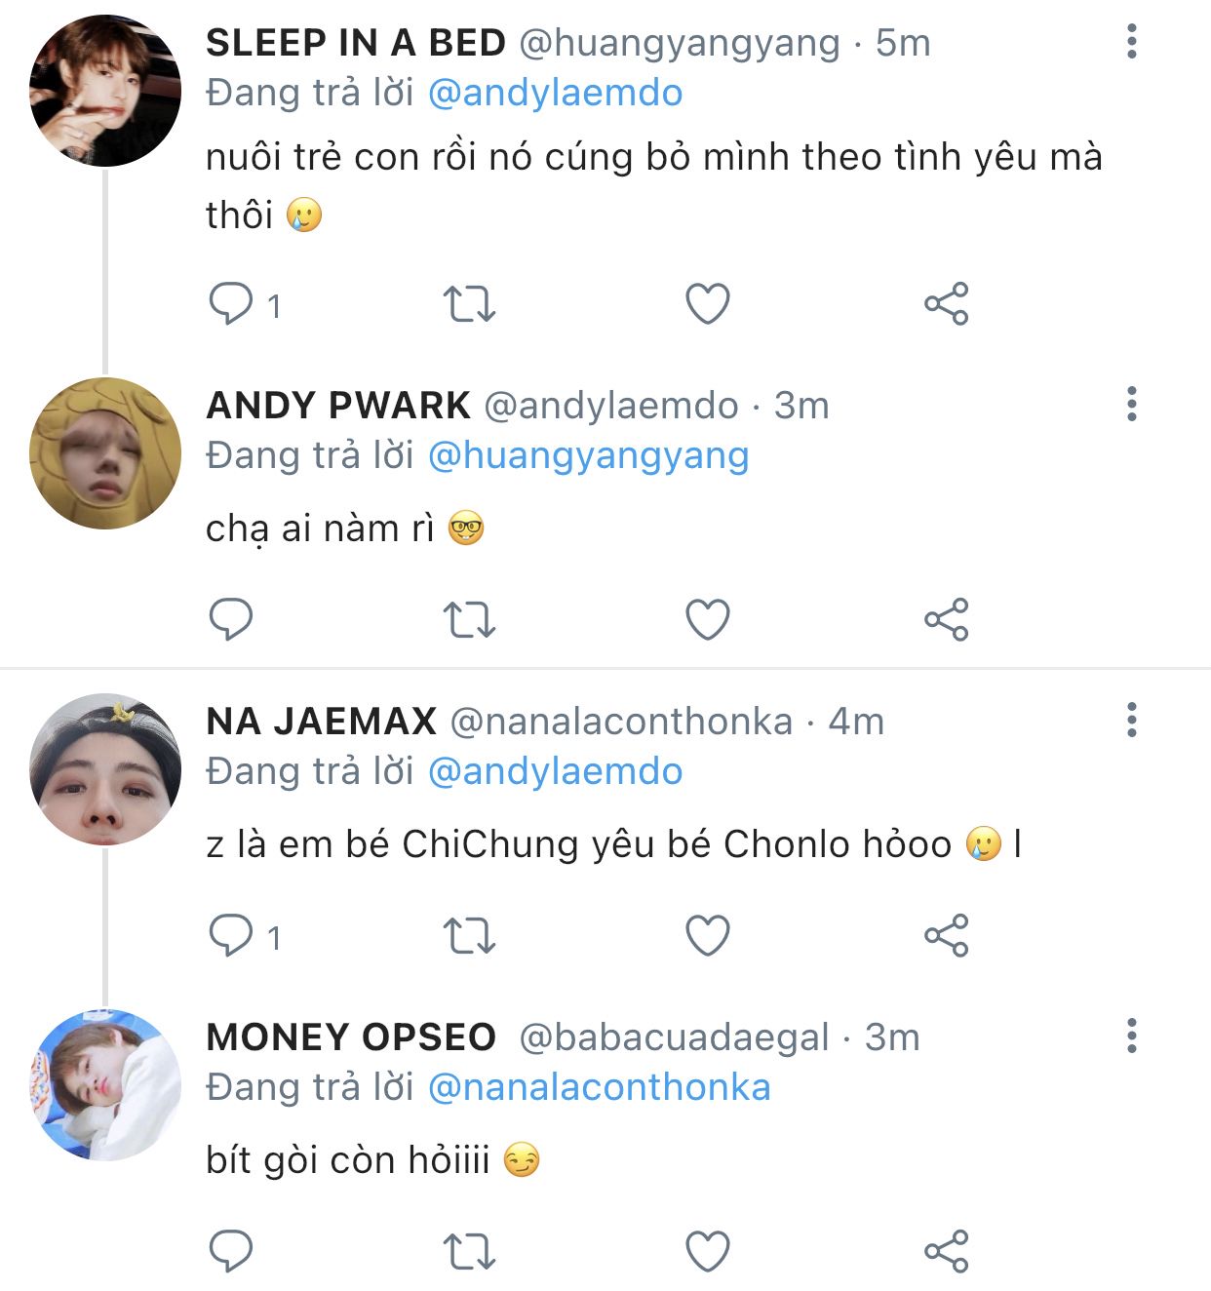View NA JAEMAX's profile avatar
Screen dimensions: 1211x1291
tap(105, 768)
